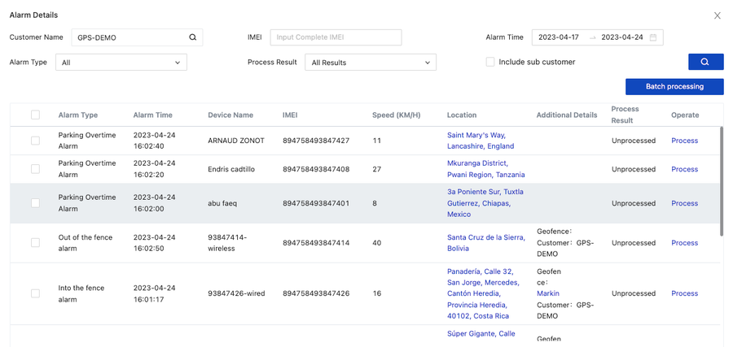
Task: Click the Customer Name GPS-DEMO field
Action: 129,37
